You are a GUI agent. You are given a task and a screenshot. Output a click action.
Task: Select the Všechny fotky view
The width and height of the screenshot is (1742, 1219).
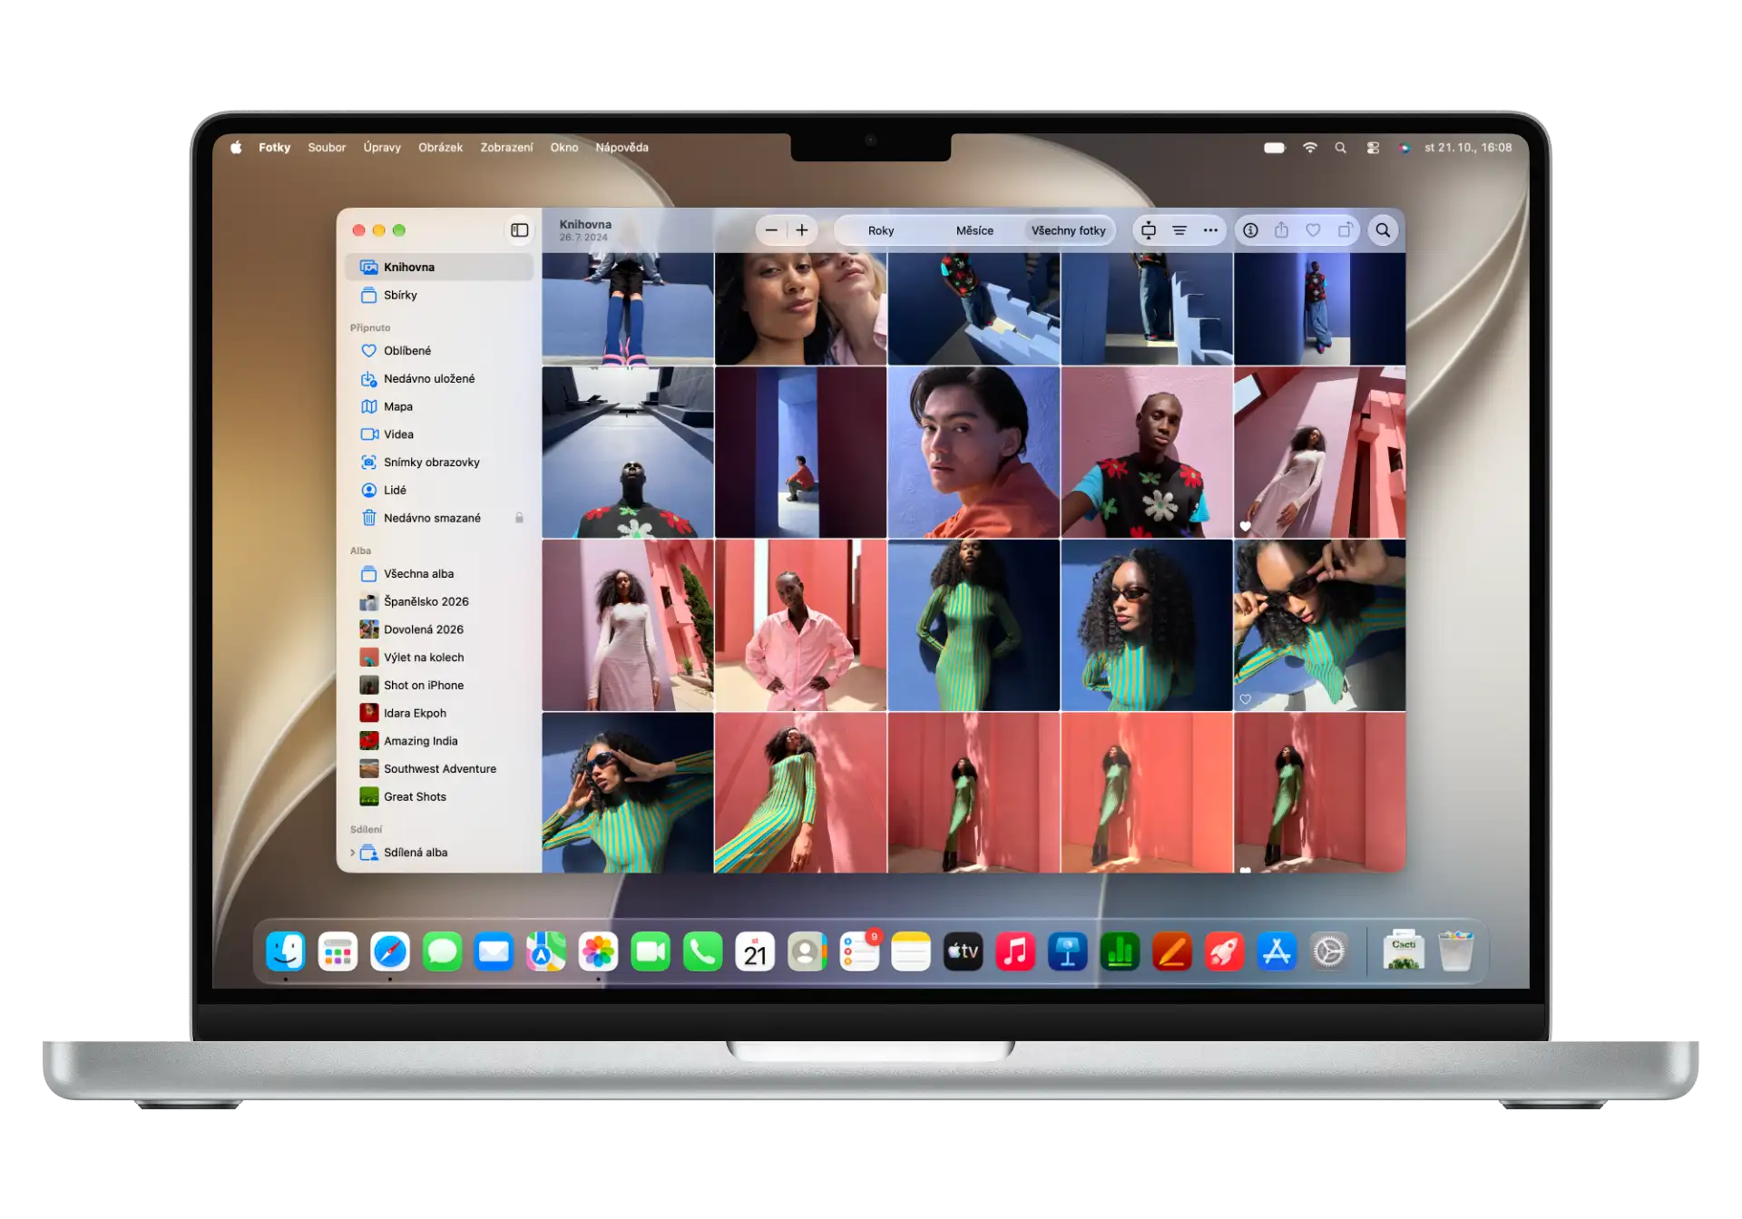(x=1068, y=230)
